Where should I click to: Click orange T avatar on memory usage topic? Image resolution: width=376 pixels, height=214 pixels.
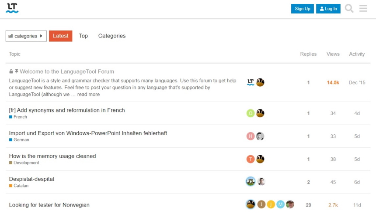(x=251, y=159)
